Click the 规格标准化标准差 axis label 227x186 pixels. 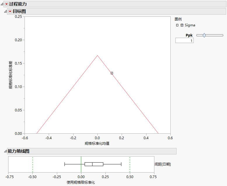11,75
